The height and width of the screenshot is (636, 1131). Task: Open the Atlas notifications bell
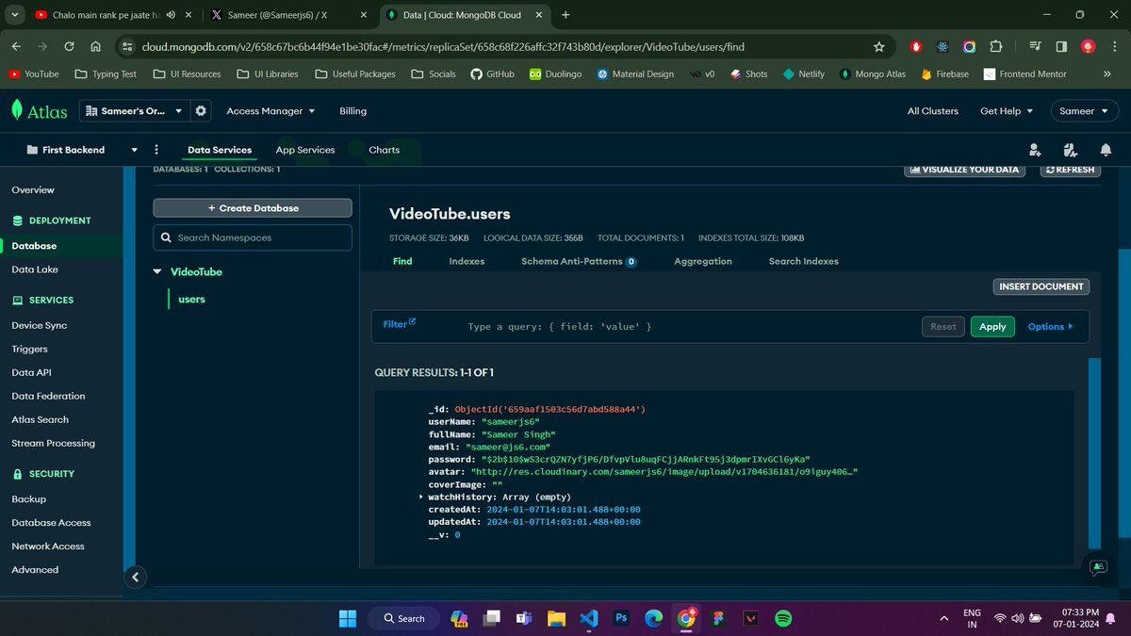(1106, 150)
